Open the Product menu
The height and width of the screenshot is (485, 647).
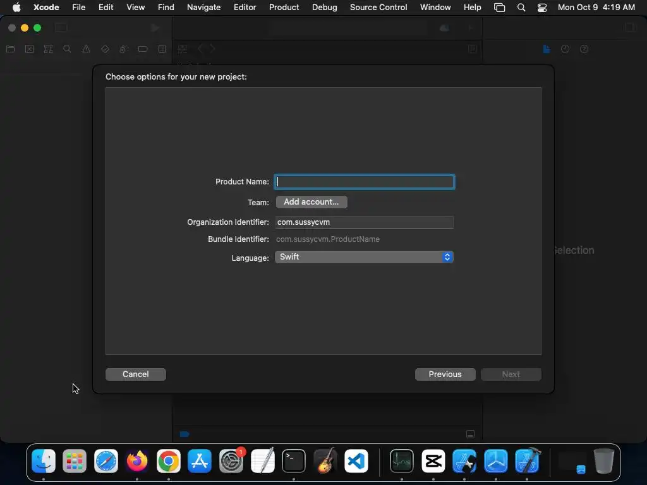284,7
